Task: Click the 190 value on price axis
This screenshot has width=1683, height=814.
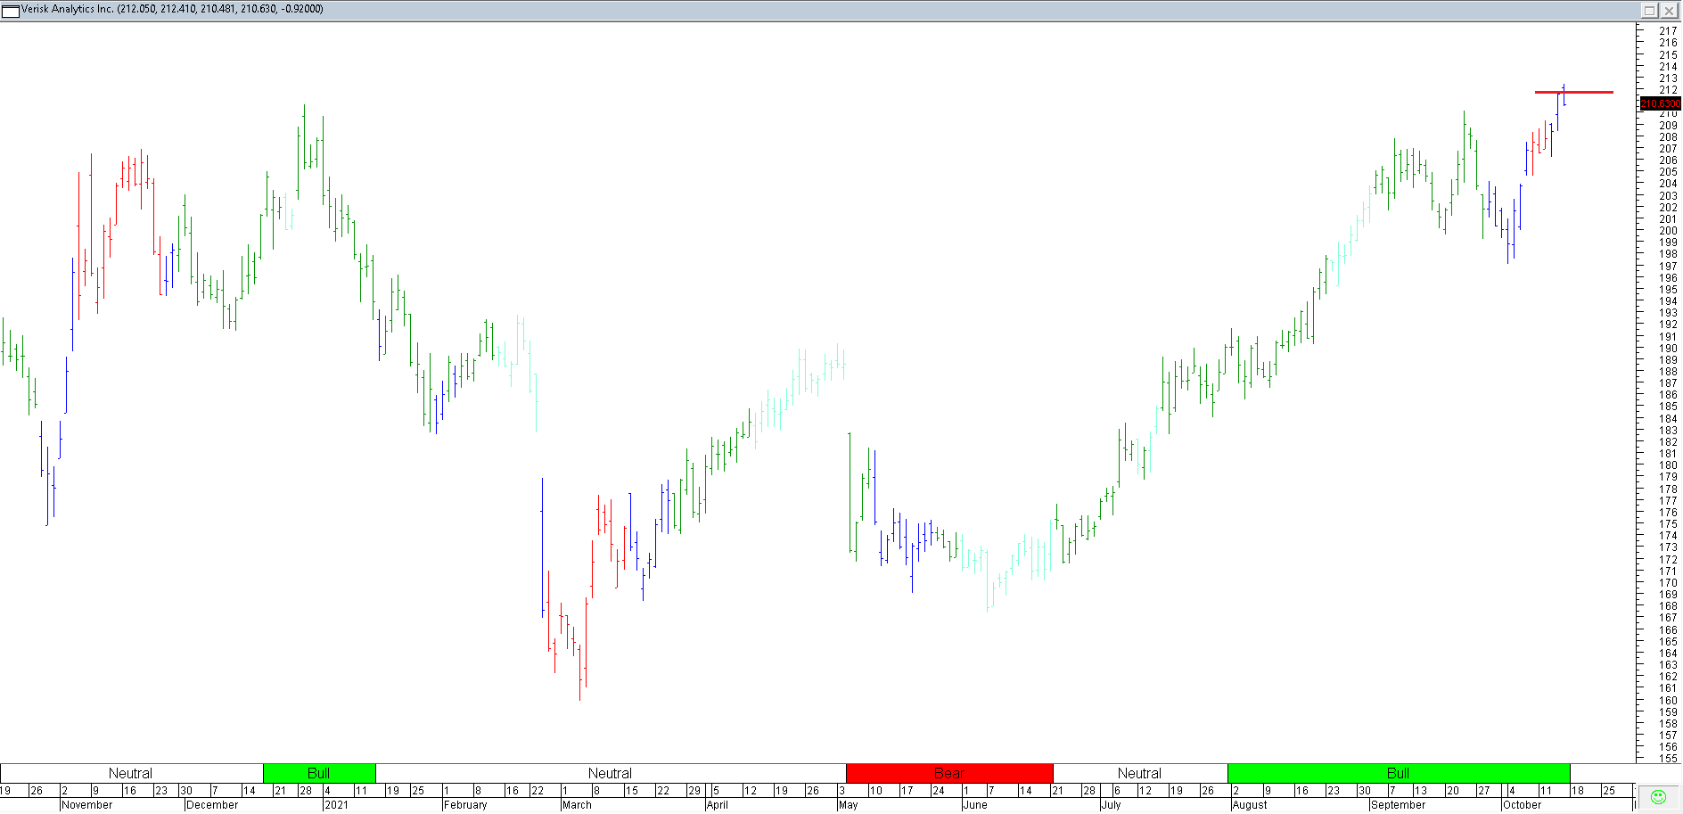Action: click(1668, 349)
